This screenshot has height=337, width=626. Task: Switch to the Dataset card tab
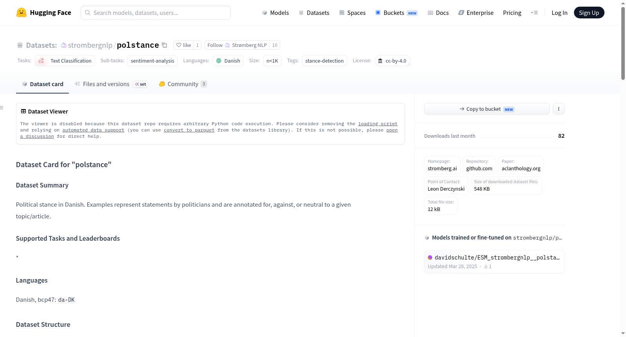[43, 84]
